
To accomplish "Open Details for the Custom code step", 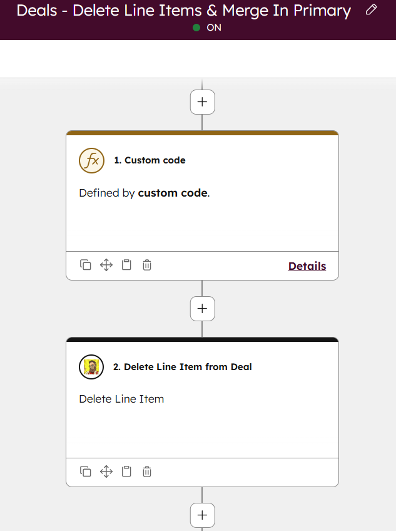I will pyautogui.click(x=307, y=266).
